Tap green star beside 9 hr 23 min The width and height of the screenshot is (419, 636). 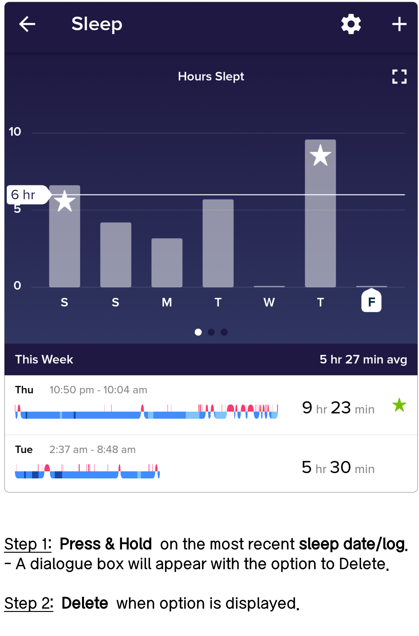[399, 405]
